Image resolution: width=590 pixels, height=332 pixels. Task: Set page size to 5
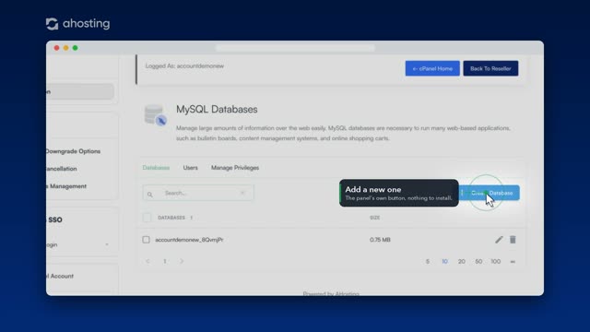click(x=428, y=261)
